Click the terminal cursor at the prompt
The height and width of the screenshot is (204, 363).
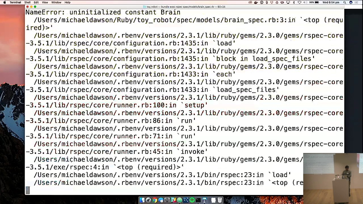[28, 190]
